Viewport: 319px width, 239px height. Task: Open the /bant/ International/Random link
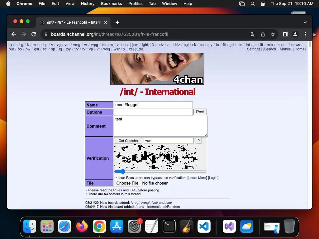pyautogui.click(x=158, y=207)
